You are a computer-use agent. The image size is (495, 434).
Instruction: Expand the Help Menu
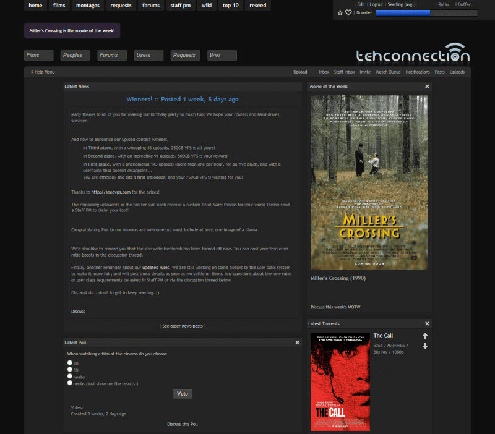pyautogui.click(x=43, y=72)
